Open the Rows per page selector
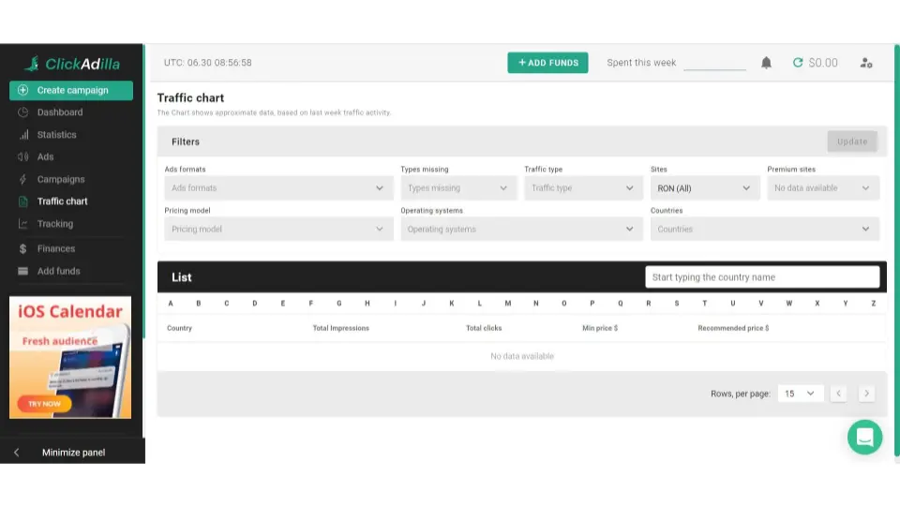The width and height of the screenshot is (900, 506). 800,394
